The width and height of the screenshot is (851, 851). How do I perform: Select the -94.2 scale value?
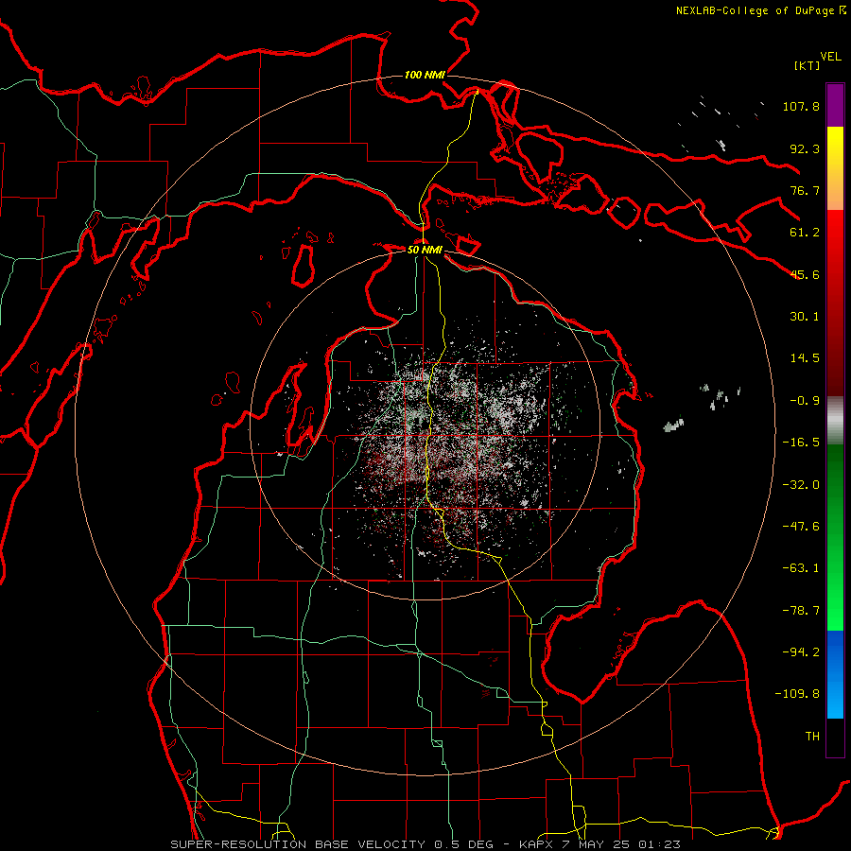(x=801, y=652)
